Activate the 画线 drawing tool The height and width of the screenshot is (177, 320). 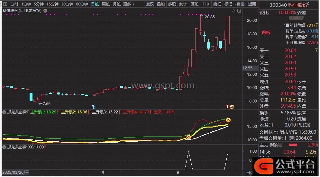coord(194,4)
